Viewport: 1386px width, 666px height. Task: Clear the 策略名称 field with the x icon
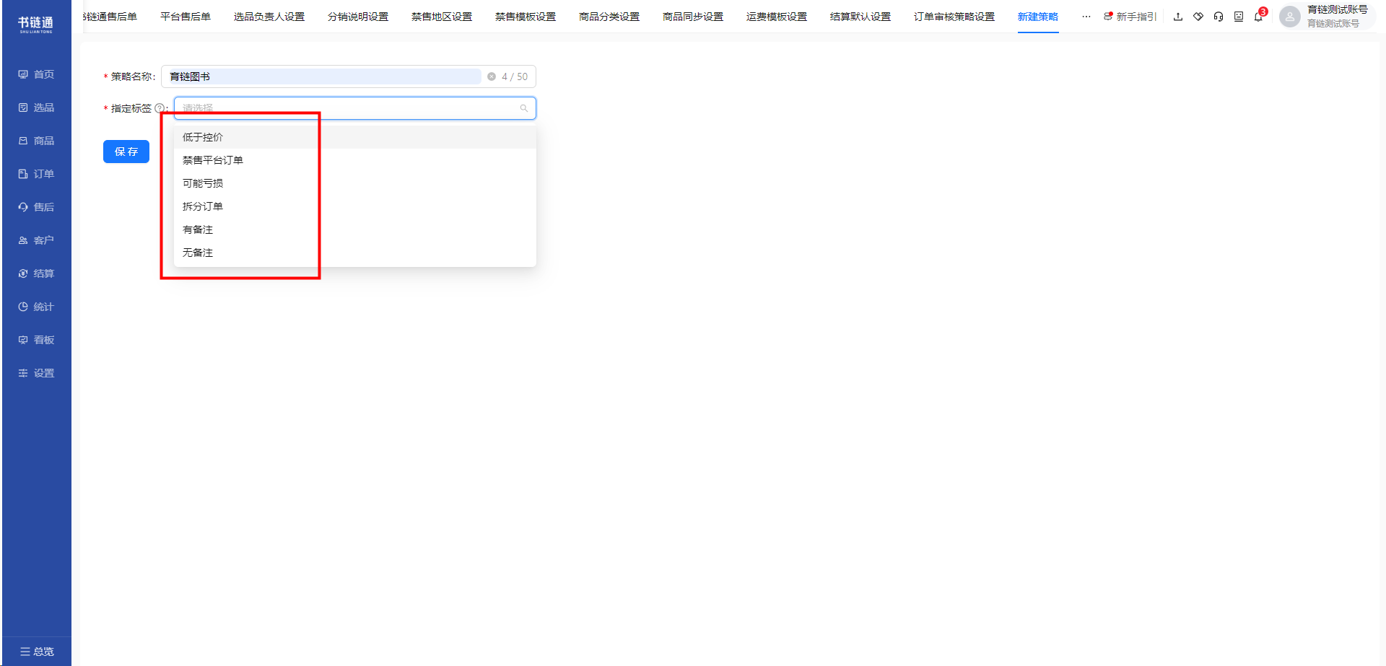click(492, 76)
